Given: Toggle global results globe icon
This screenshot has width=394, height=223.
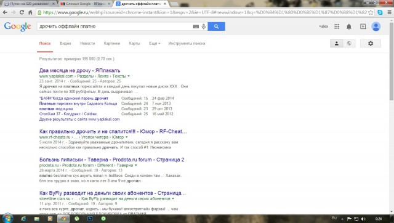Looking at the screenshot, I should pos(349,44).
